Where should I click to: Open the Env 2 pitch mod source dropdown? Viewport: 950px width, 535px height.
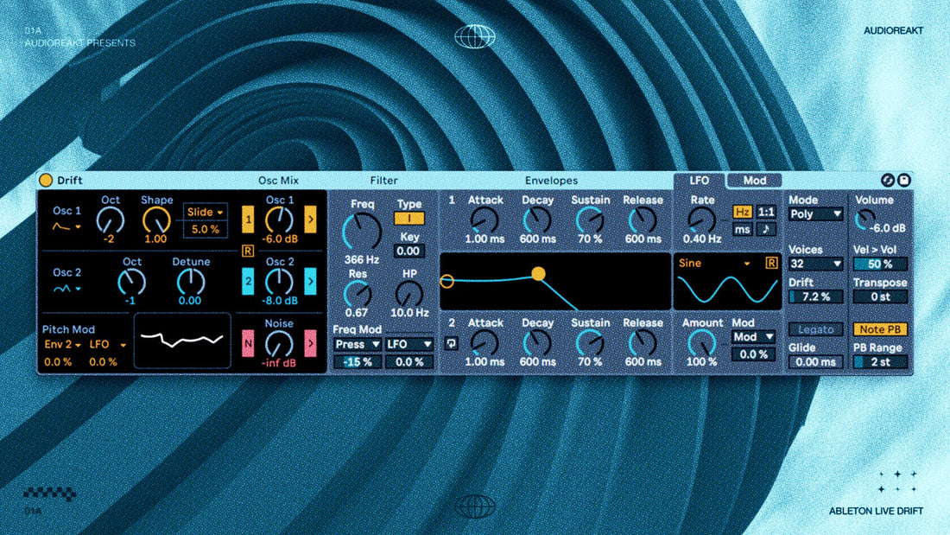point(62,345)
